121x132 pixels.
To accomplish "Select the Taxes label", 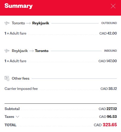I will (9, 117).
